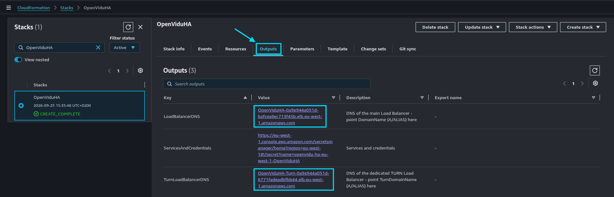Click the ServicesAndCredentials key cell
Screen dimensions: 614x197
point(187,148)
